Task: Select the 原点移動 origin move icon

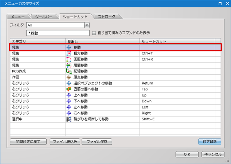Action: tap(69, 77)
